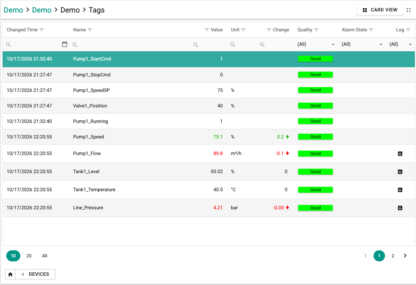The height and width of the screenshot is (285, 416).
Task: Select the Pump1_StopCmd row name
Action: [92, 75]
